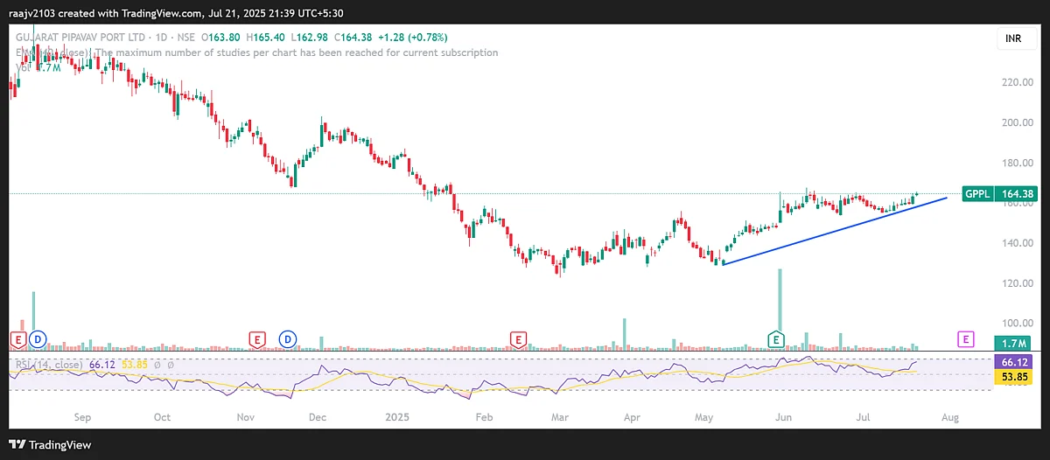Image resolution: width=1050 pixels, height=460 pixels.
Task: Click the blue D dividend marker near December
Action: click(287, 338)
